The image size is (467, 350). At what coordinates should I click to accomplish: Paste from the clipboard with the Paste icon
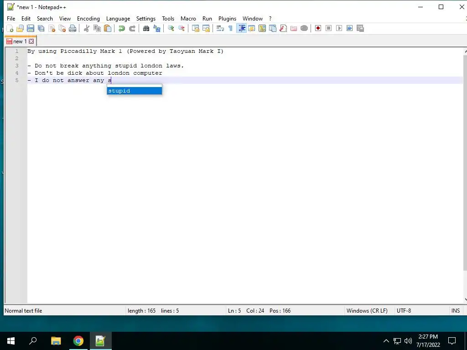click(108, 28)
